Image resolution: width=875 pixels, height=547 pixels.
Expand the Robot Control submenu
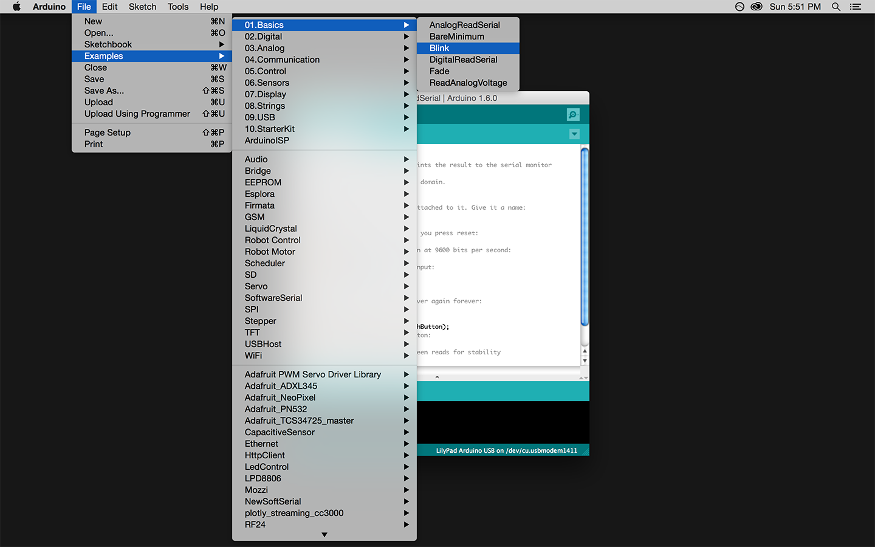tap(324, 240)
